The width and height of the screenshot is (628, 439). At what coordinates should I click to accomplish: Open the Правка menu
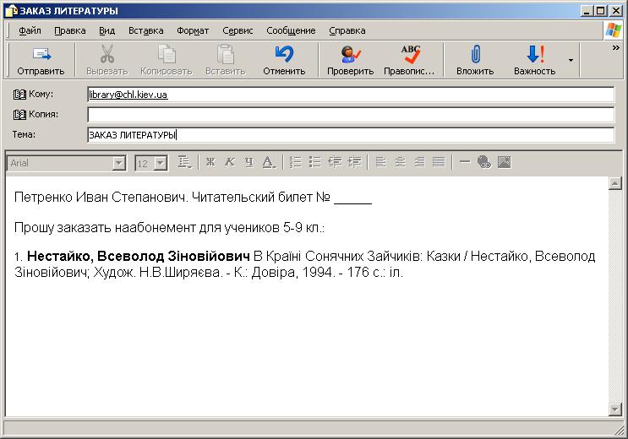[70, 30]
